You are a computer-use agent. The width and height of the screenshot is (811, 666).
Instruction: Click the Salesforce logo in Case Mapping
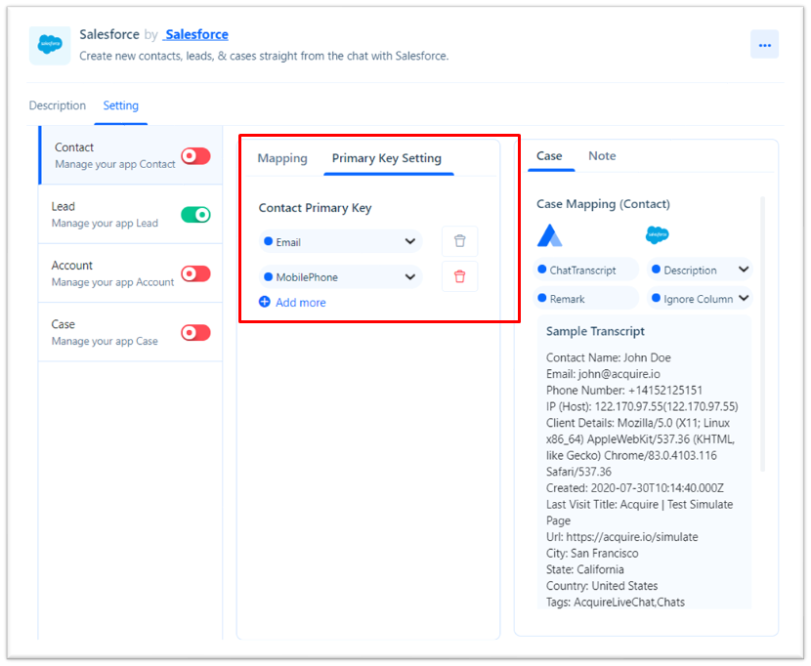657,235
